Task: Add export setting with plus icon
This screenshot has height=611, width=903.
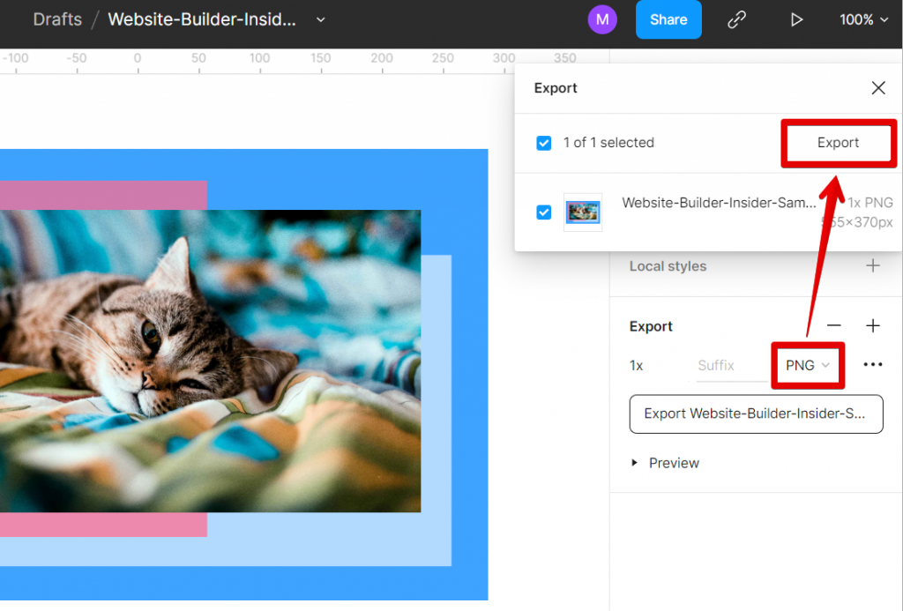Action: point(873,325)
